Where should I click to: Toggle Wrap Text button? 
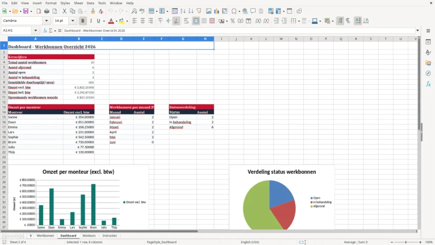(x=186, y=21)
